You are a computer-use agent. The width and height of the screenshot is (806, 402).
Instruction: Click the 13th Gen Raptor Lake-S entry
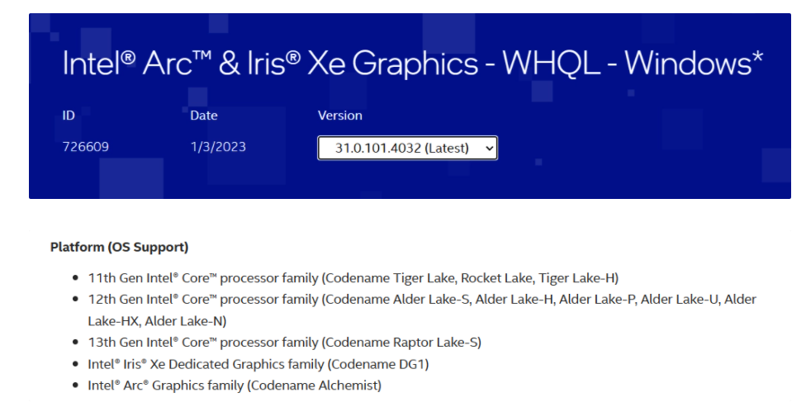pos(285,343)
